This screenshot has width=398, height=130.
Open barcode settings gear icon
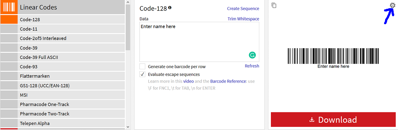pos(392,5)
